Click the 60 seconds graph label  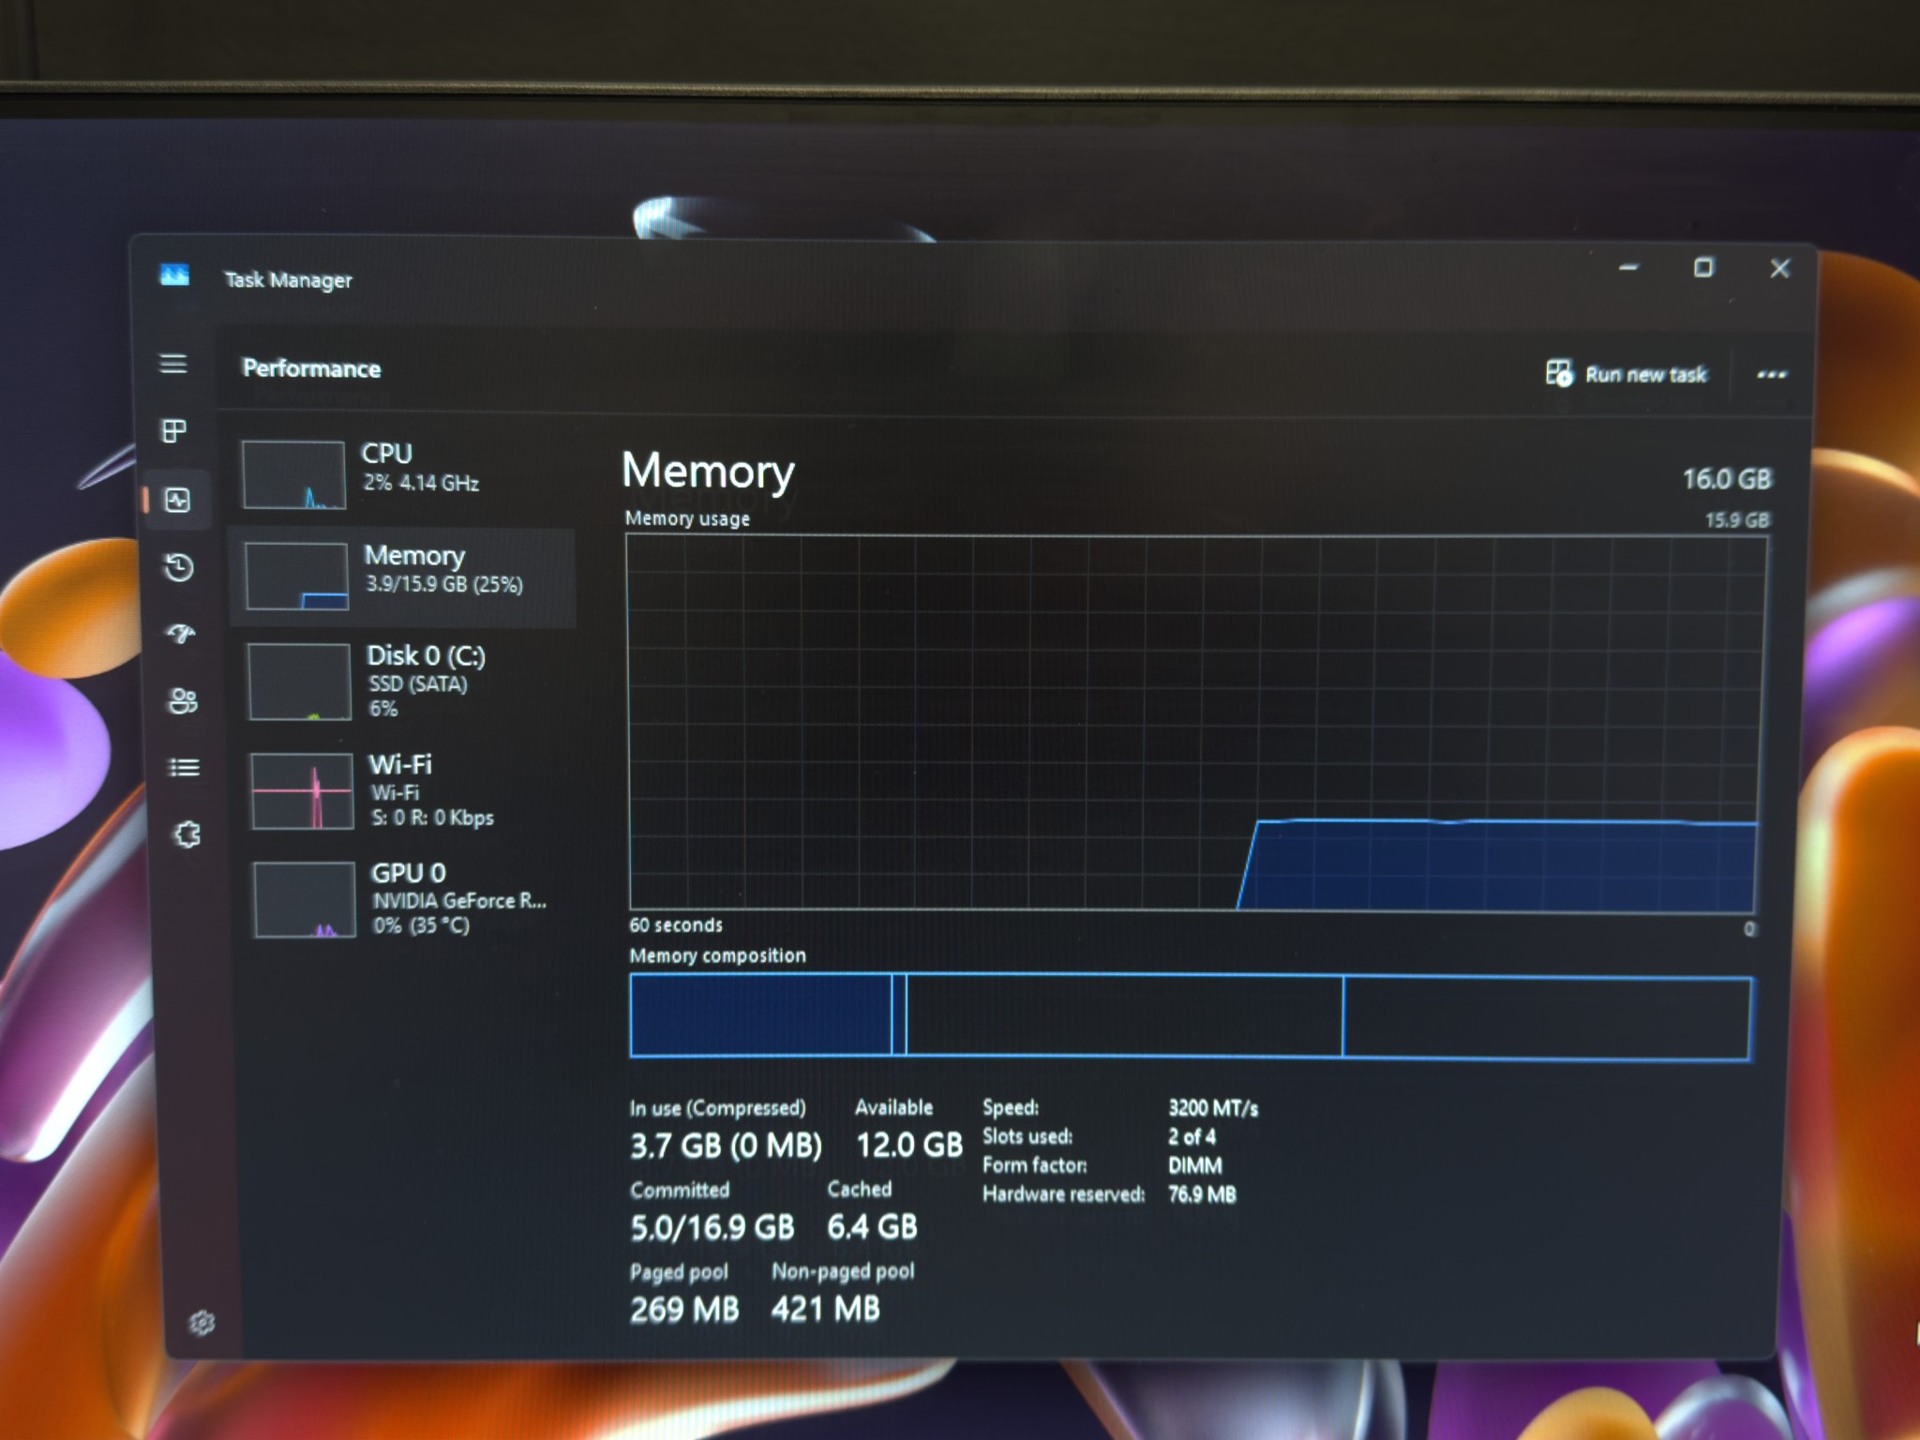pyautogui.click(x=676, y=925)
